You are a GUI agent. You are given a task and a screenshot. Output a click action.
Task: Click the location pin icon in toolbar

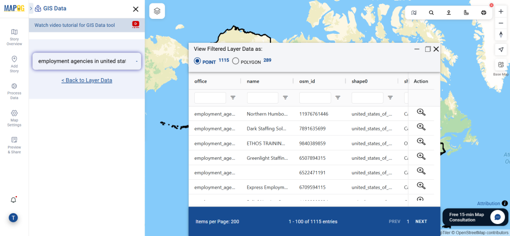pos(449,12)
